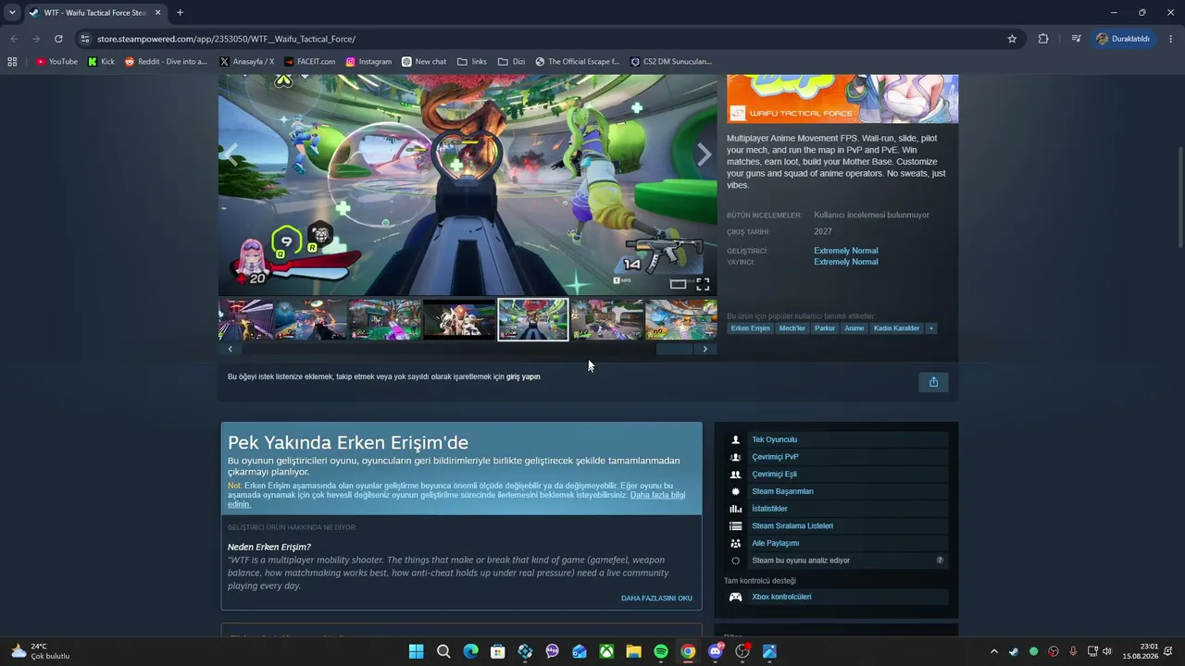Screen dimensions: 1185x666
Task: Click the Parkur tag
Action: pos(825,328)
